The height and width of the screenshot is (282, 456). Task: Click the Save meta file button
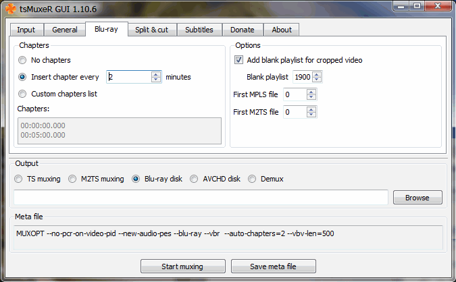click(x=273, y=266)
